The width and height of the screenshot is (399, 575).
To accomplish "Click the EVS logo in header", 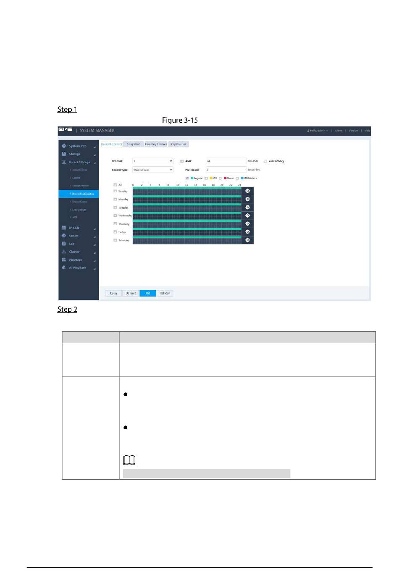I will point(65,130).
